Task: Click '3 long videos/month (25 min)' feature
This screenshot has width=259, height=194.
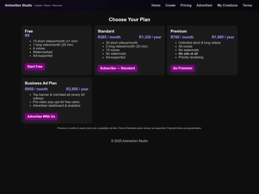Action: [x=127, y=46]
